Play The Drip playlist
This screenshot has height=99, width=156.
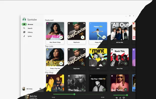pos(83,90)
